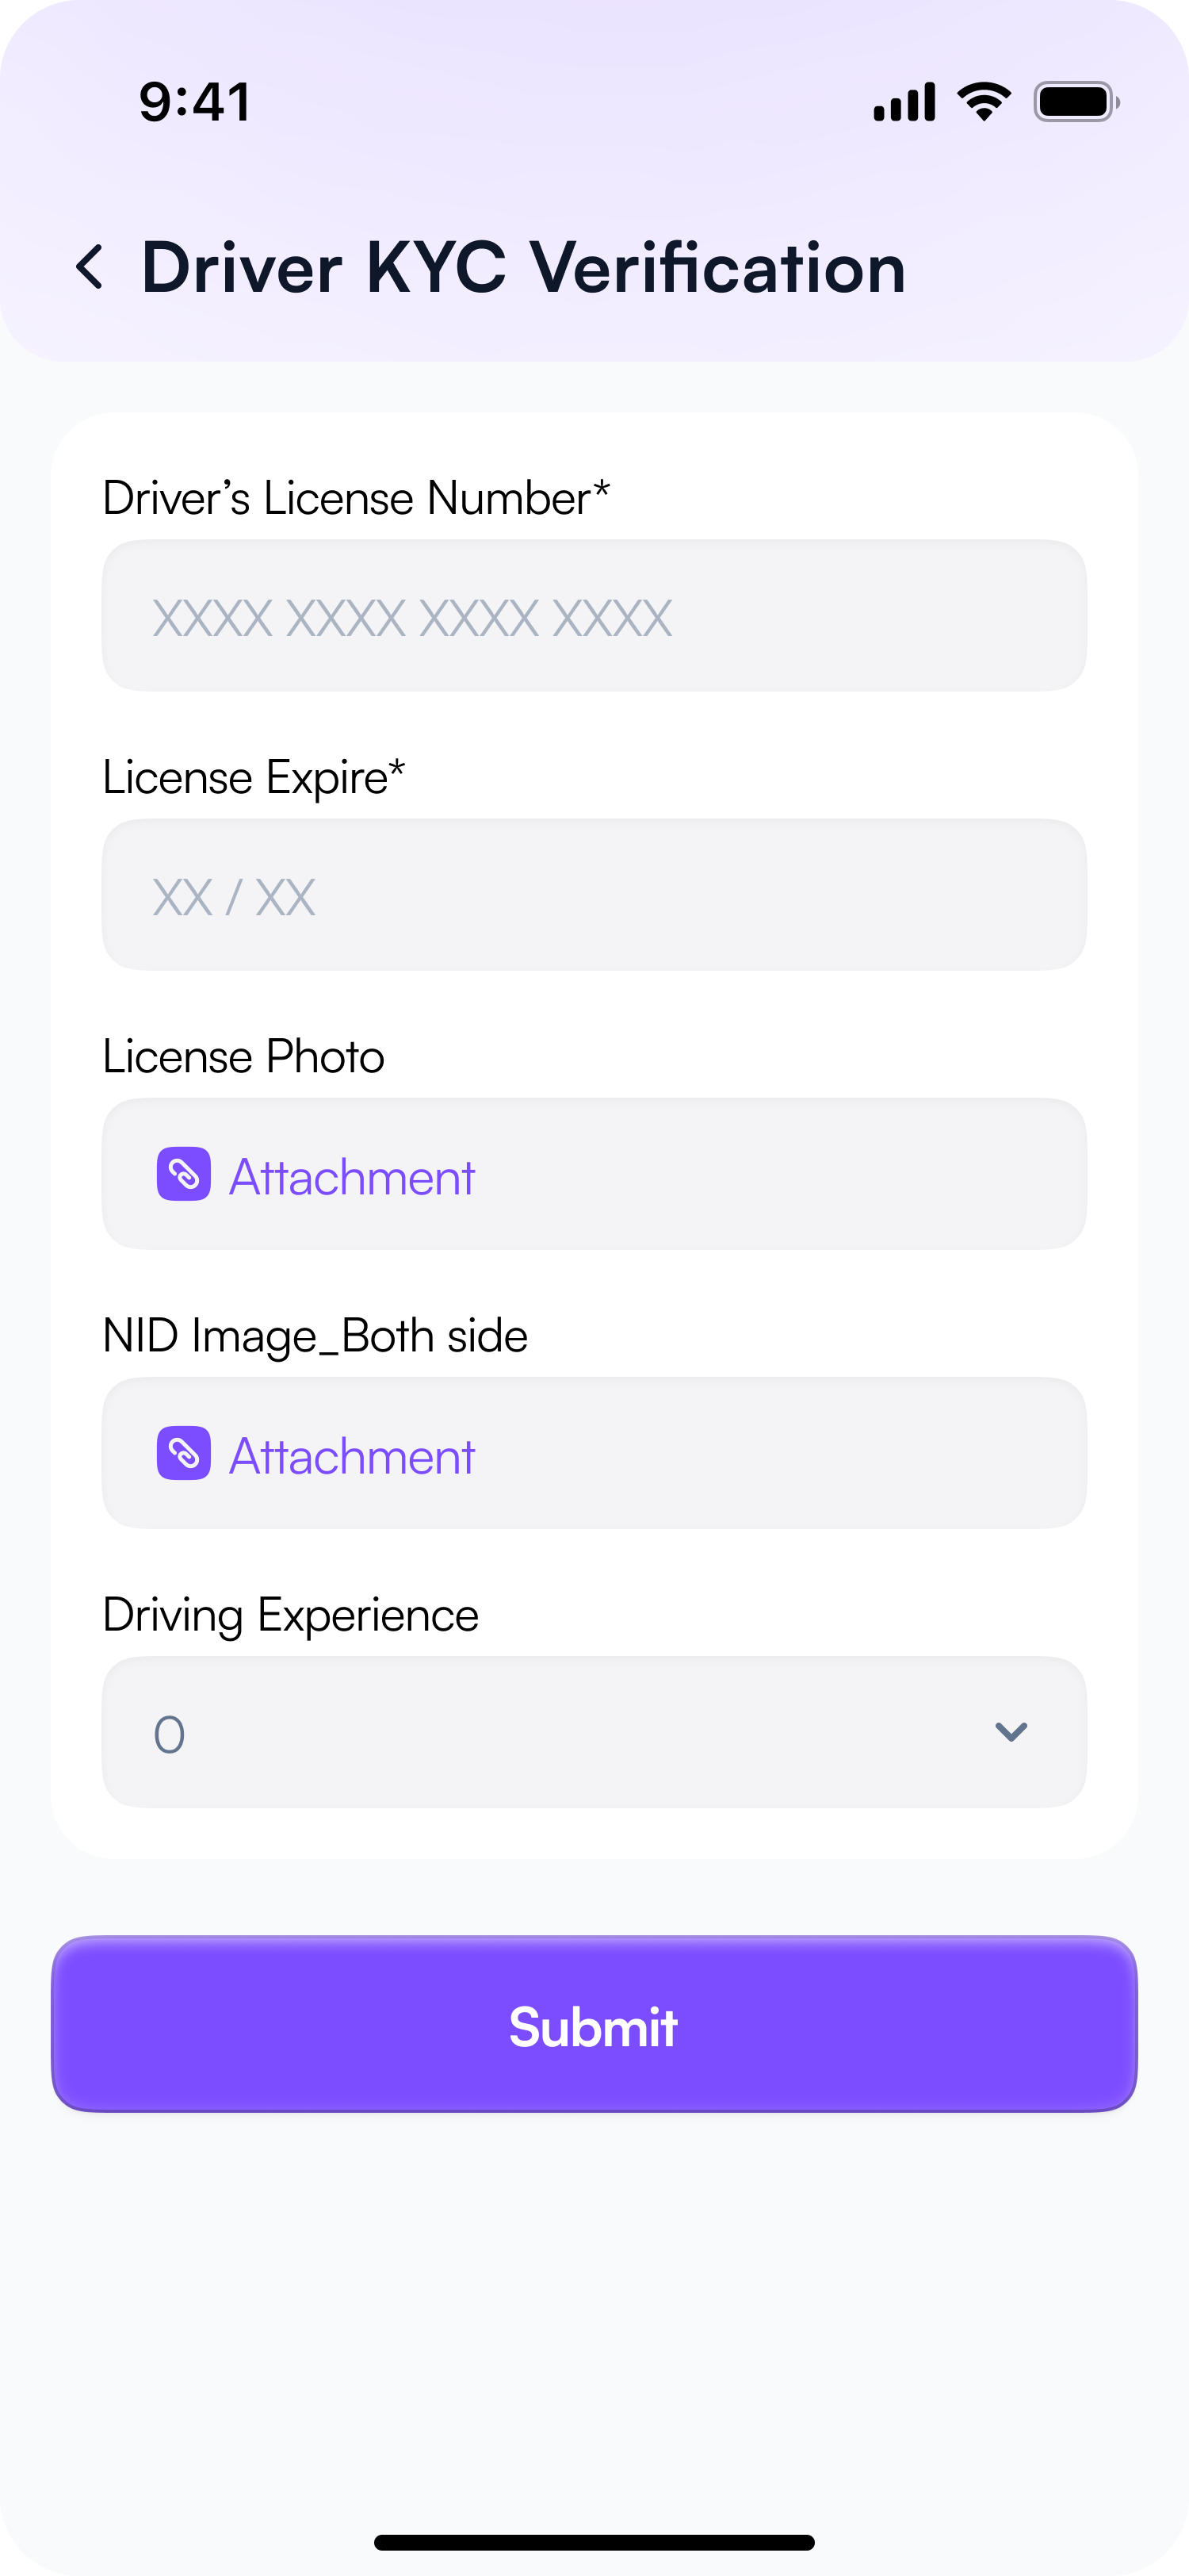1189x2576 pixels.
Task: Tap the 9:41 clock in status bar
Action: click(195, 102)
